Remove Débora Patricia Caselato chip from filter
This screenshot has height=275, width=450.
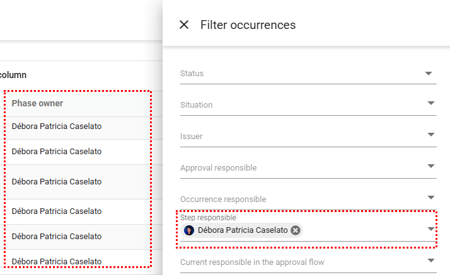click(x=296, y=230)
